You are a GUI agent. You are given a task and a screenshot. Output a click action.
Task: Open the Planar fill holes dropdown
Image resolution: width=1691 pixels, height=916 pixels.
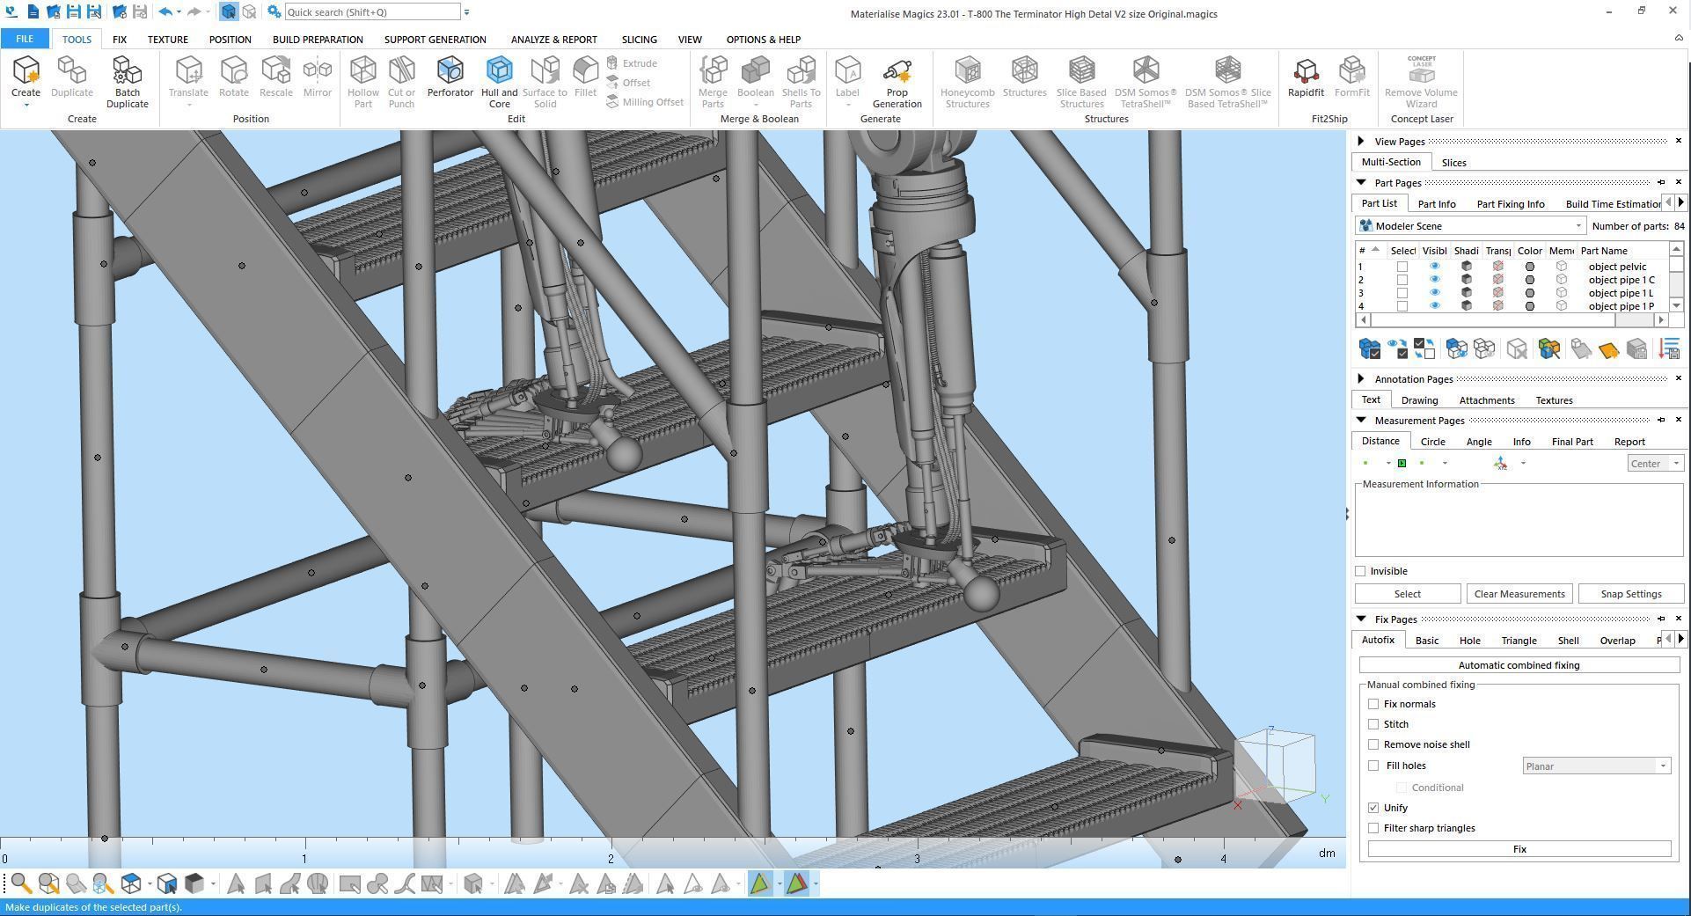pos(1596,766)
